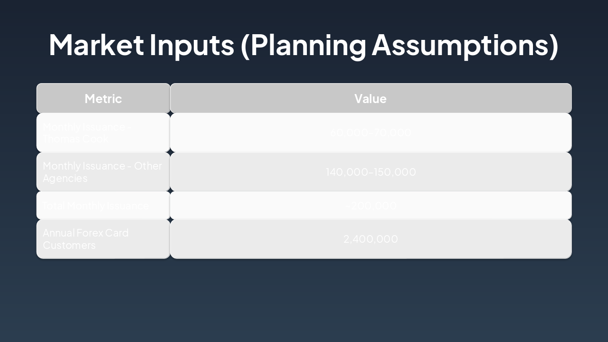Click the word "Total" in the third row
Image resolution: width=608 pixels, height=342 pixels.
click(x=53, y=206)
